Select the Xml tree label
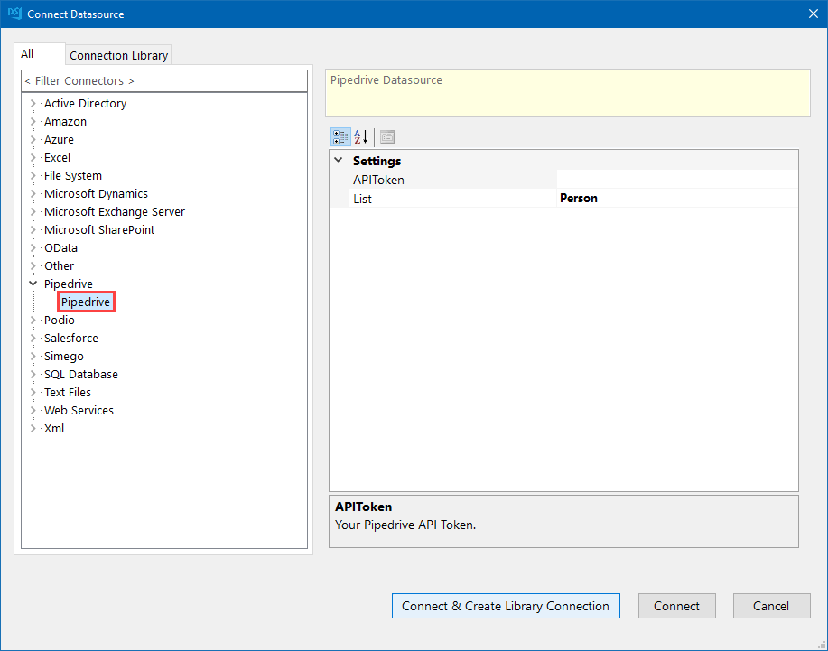The height and width of the screenshot is (651, 828). point(54,428)
